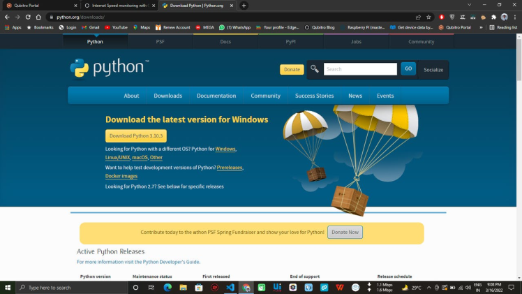The width and height of the screenshot is (522, 294).
Task: Open the News menu
Action: pyautogui.click(x=355, y=96)
